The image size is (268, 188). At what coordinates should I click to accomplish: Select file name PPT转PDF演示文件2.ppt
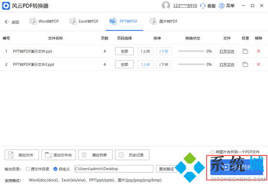click(x=34, y=64)
